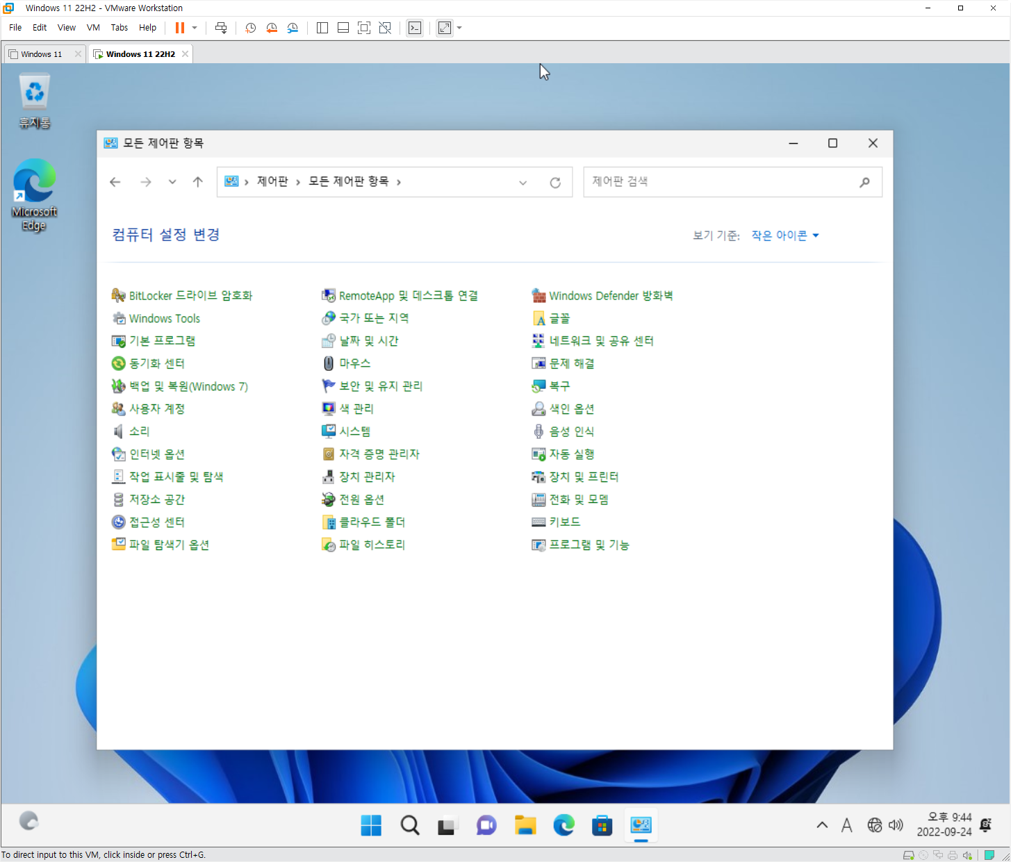Open 보기 기준 작은 아이콘 dropdown
Image resolution: width=1011 pixels, height=862 pixels.
point(785,236)
